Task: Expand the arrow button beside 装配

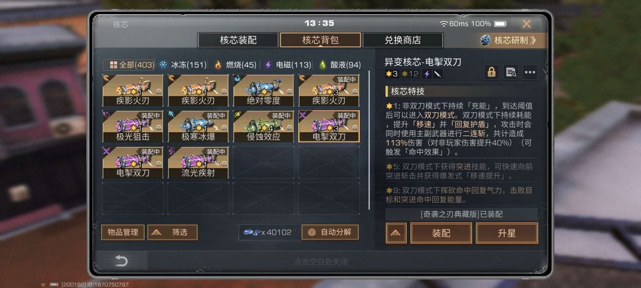Action: click(396, 233)
